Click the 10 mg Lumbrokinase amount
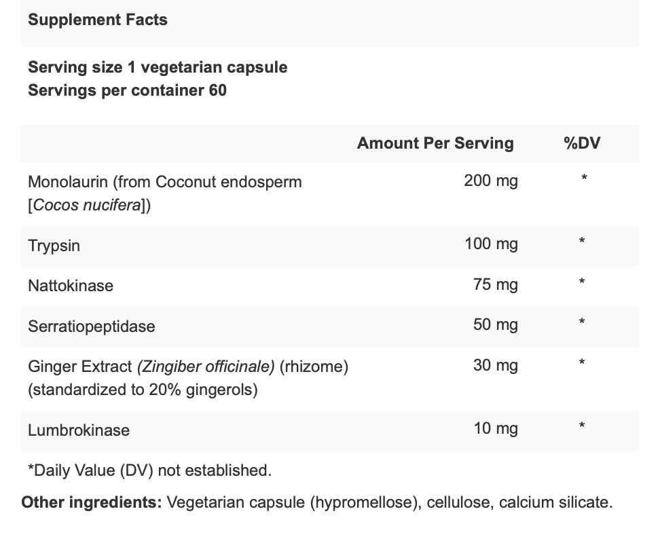Image resolution: width=660 pixels, height=543 pixels. [496, 428]
